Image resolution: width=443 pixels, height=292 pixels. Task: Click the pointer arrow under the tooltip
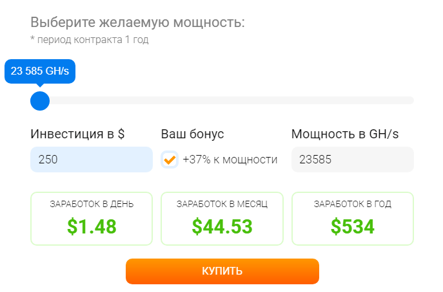(40, 84)
